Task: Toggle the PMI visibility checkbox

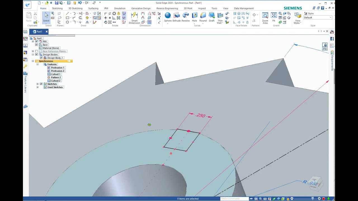Action: (x=36, y=41)
